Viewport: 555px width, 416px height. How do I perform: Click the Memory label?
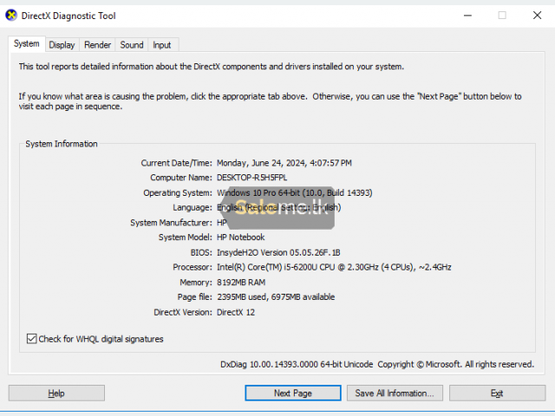tap(196, 283)
